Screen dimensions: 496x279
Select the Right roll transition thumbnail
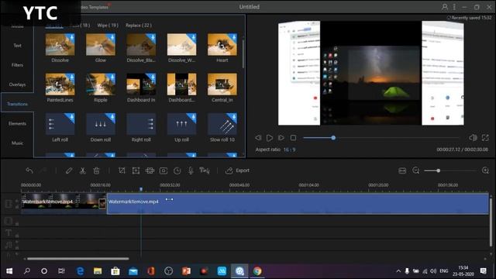[141, 124]
